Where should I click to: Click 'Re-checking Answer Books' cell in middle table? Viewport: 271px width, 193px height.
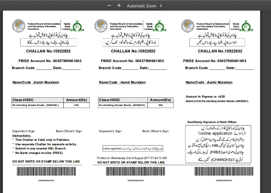click(x=123, y=105)
